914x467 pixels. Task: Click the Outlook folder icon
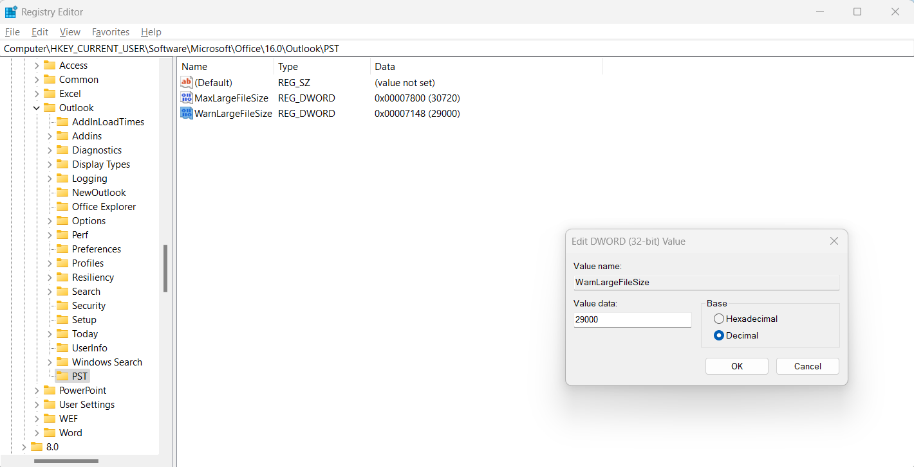[x=50, y=107]
